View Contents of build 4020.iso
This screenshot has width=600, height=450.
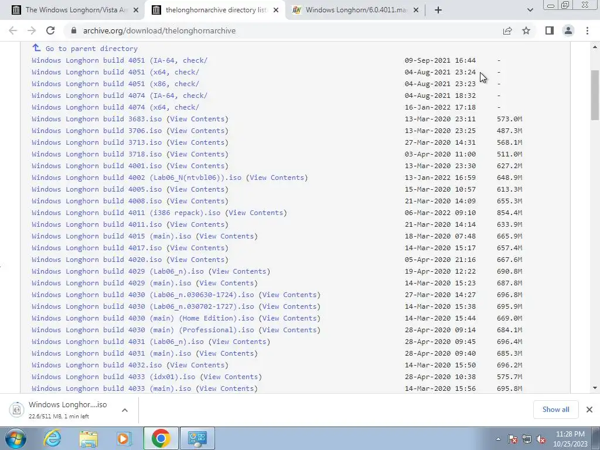(x=197, y=260)
